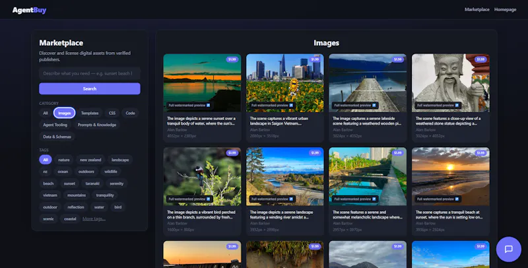Toggle the nature tag
528x268 pixels.
tap(63, 160)
